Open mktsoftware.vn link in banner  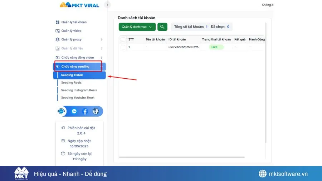[x=288, y=174]
